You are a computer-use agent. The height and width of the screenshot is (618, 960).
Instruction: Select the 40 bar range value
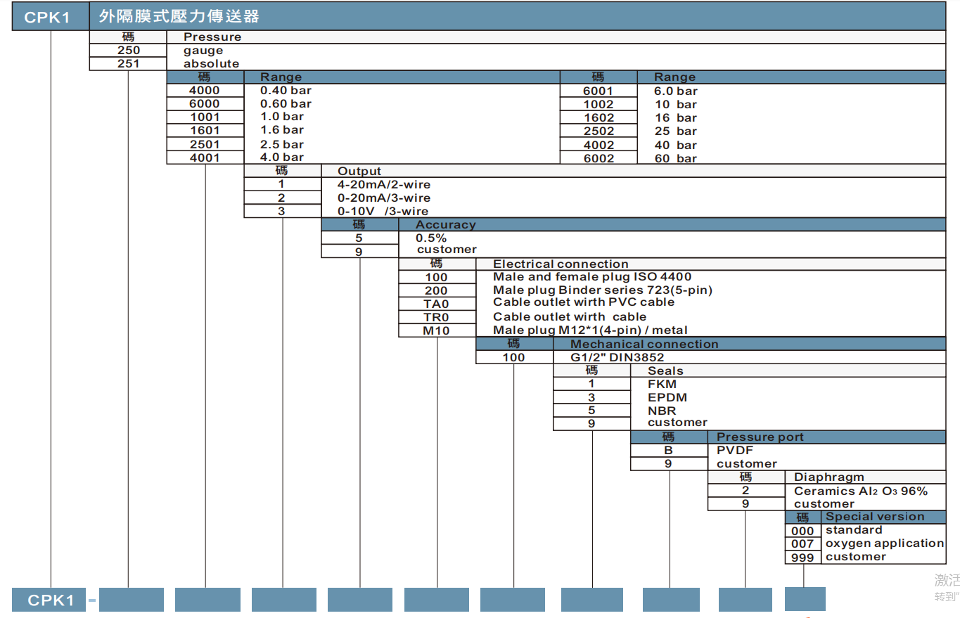[x=676, y=145]
